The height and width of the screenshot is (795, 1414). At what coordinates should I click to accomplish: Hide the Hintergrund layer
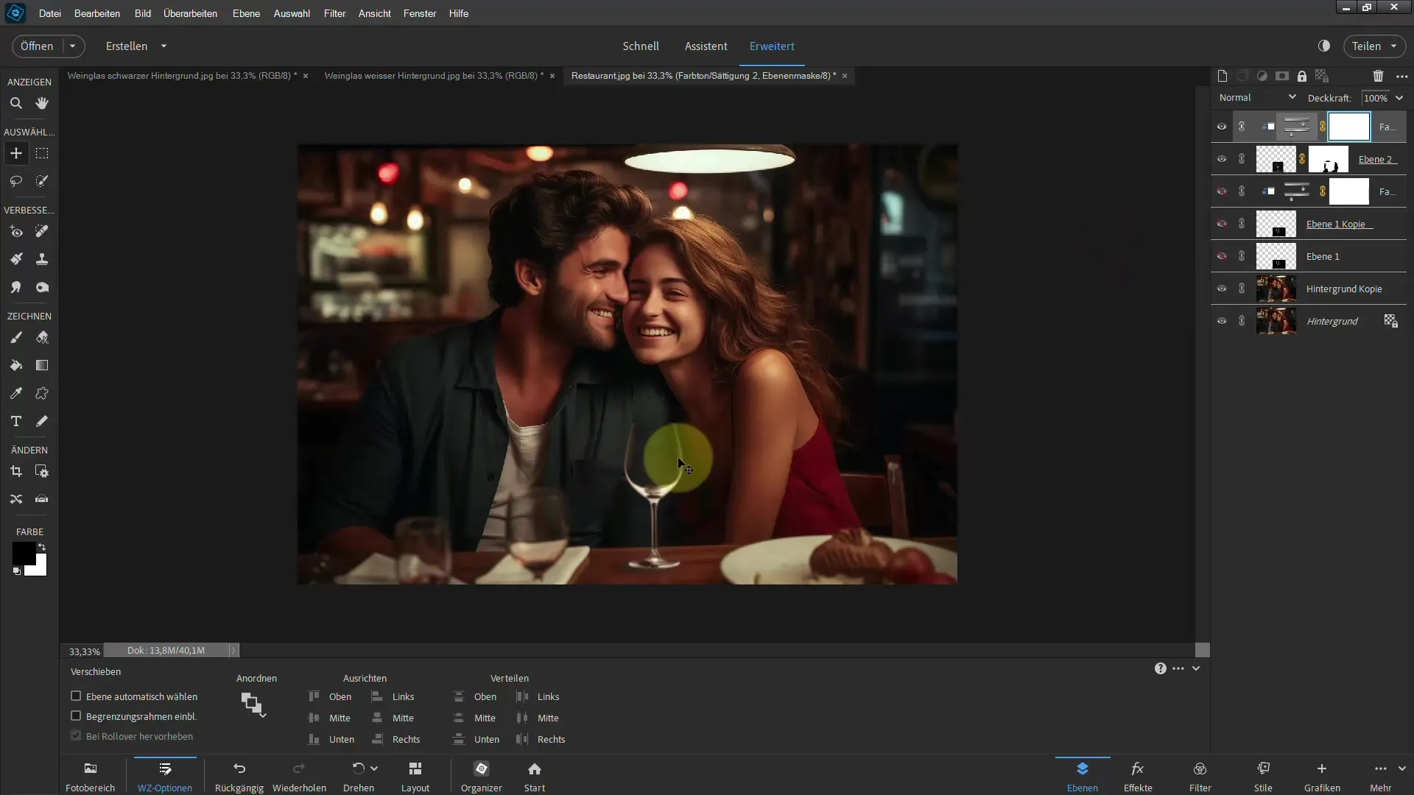coord(1222,321)
